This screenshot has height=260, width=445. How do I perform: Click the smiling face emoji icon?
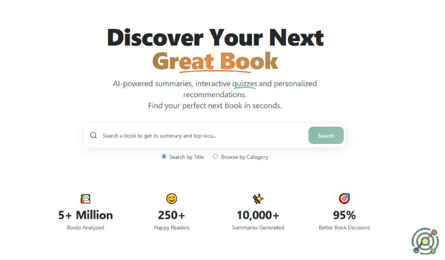click(x=171, y=198)
